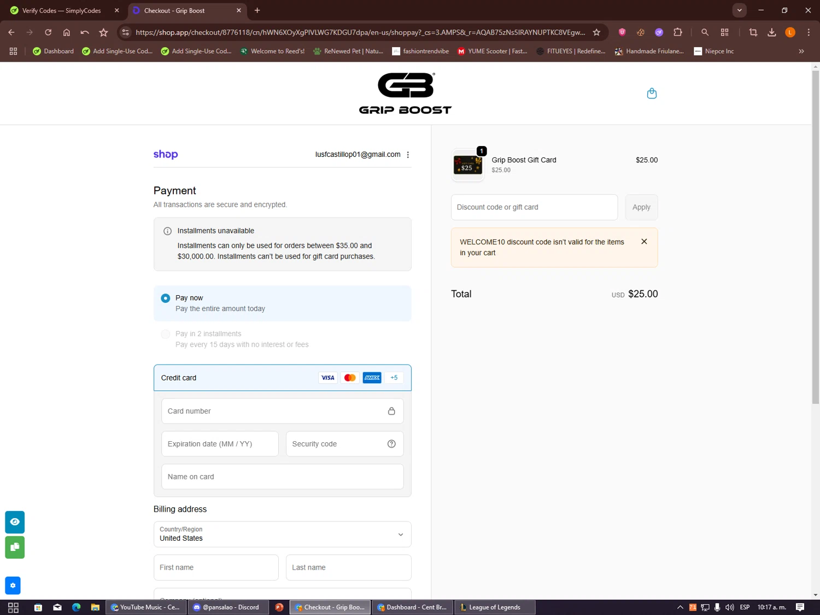
Task: Focus the Discount code or gift card field
Action: (x=534, y=207)
